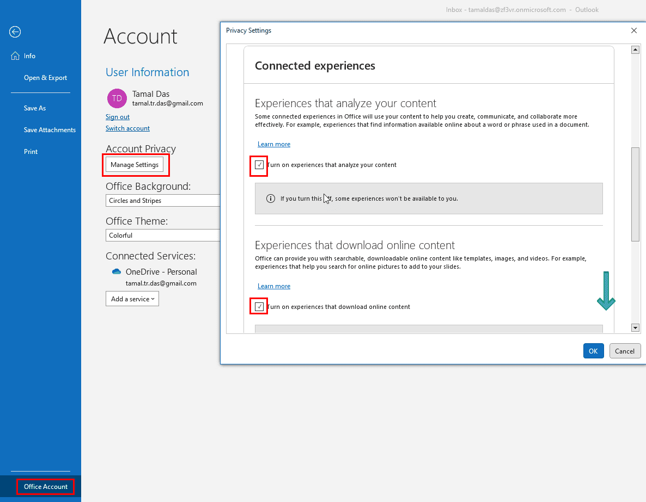Click the info circle icon in the notice banner
The width and height of the screenshot is (646, 502).
(x=271, y=199)
